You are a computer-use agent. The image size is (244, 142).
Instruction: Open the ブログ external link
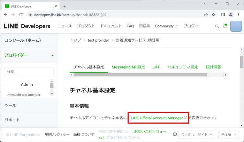191,26
